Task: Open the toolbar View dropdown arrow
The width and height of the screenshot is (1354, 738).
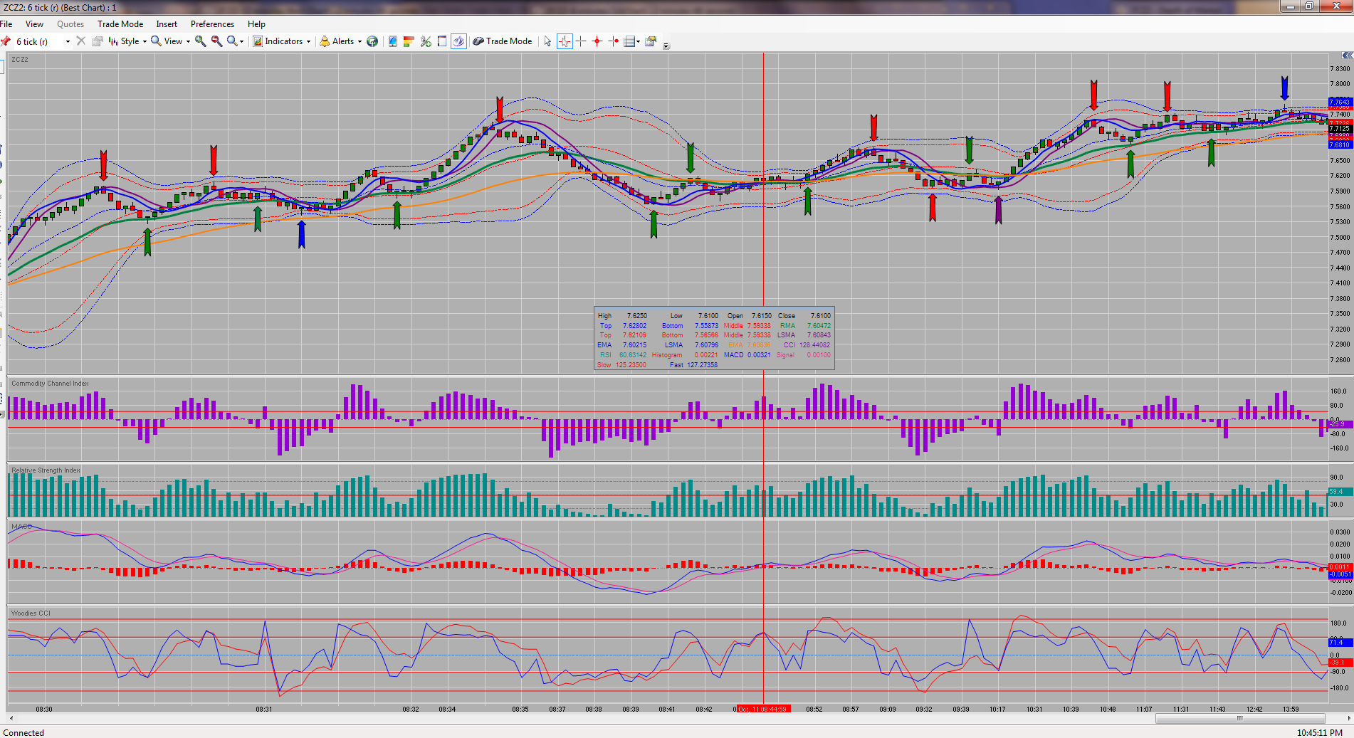Action: pos(188,41)
